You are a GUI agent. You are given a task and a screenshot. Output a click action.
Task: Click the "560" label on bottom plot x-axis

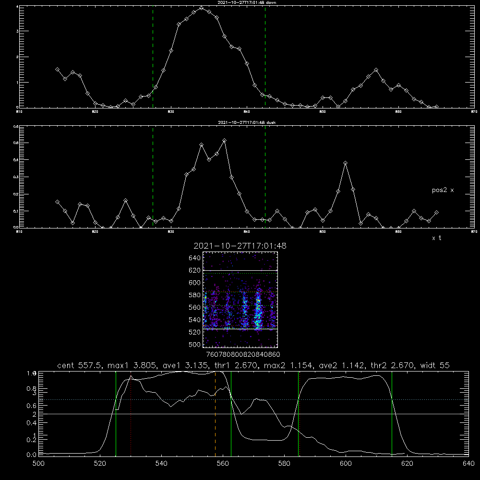(223, 464)
